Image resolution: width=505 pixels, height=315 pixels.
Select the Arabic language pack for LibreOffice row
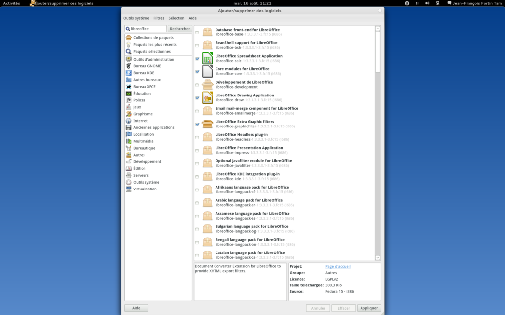click(x=285, y=202)
